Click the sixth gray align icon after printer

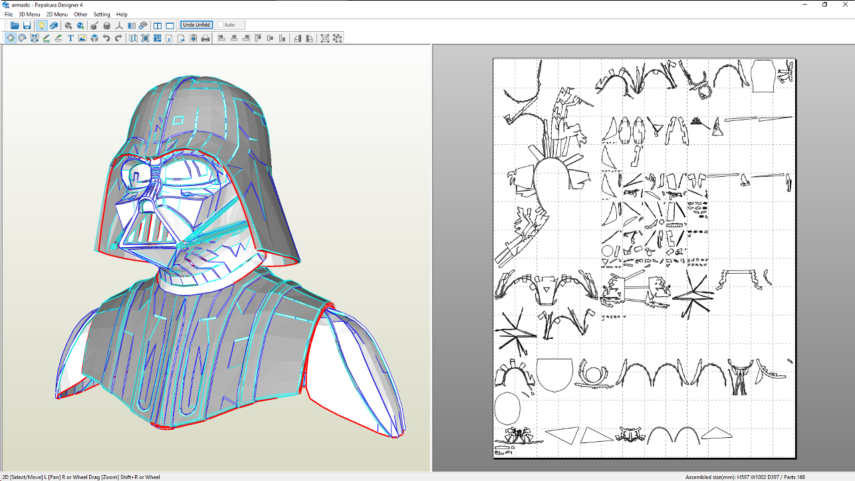coord(282,38)
